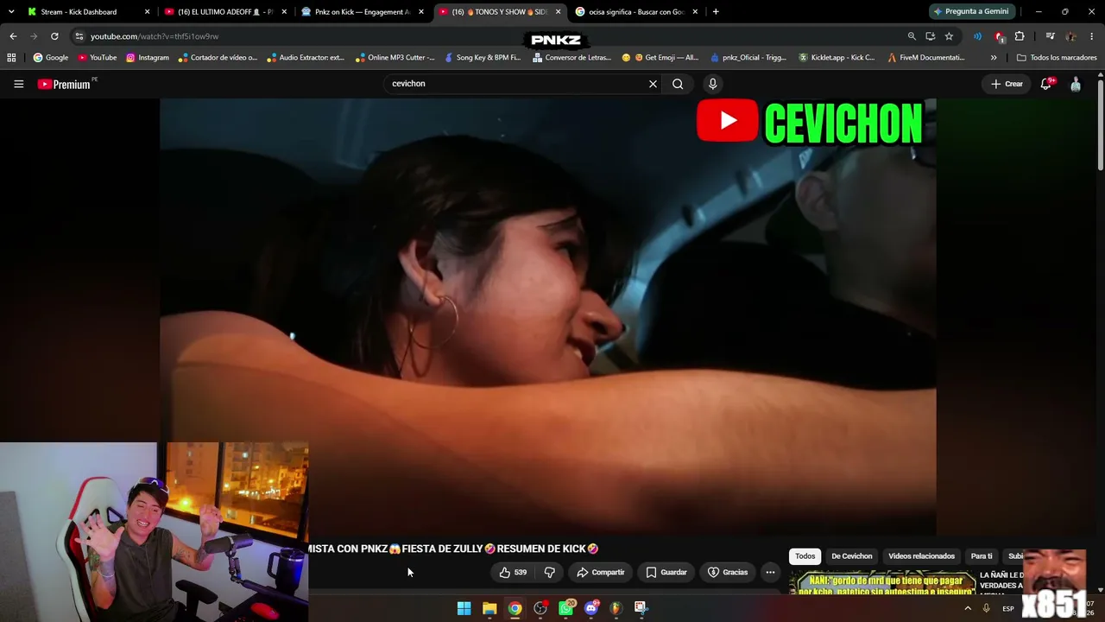
Task: Like the video with 539 likes
Action: point(513,572)
